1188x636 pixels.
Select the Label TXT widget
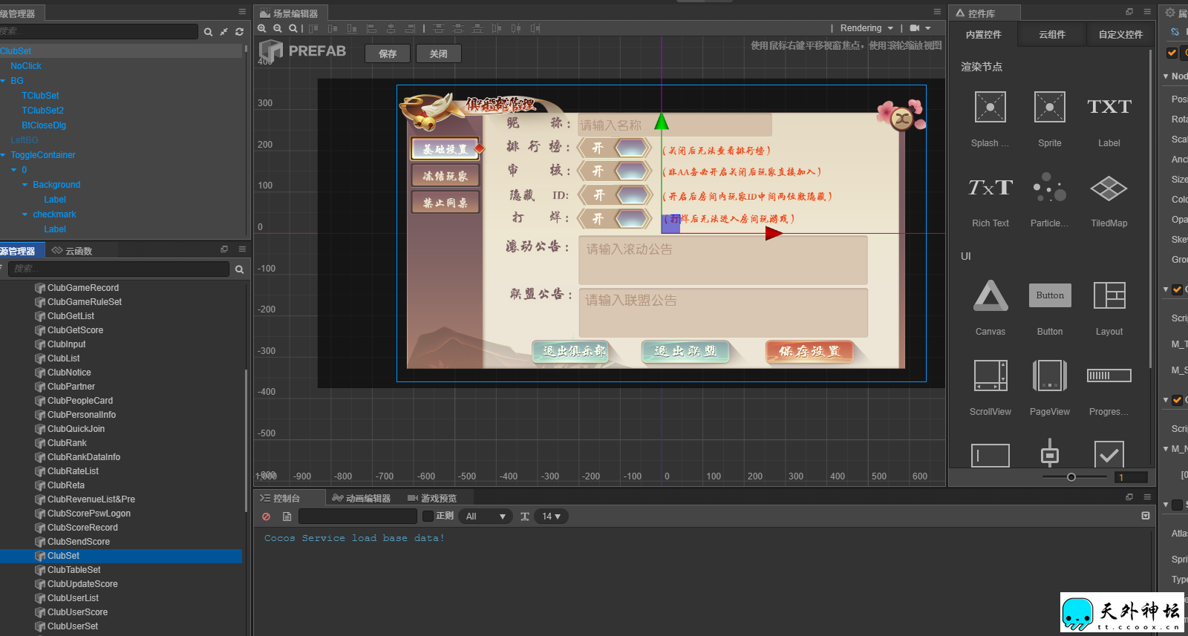coord(1109,108)
